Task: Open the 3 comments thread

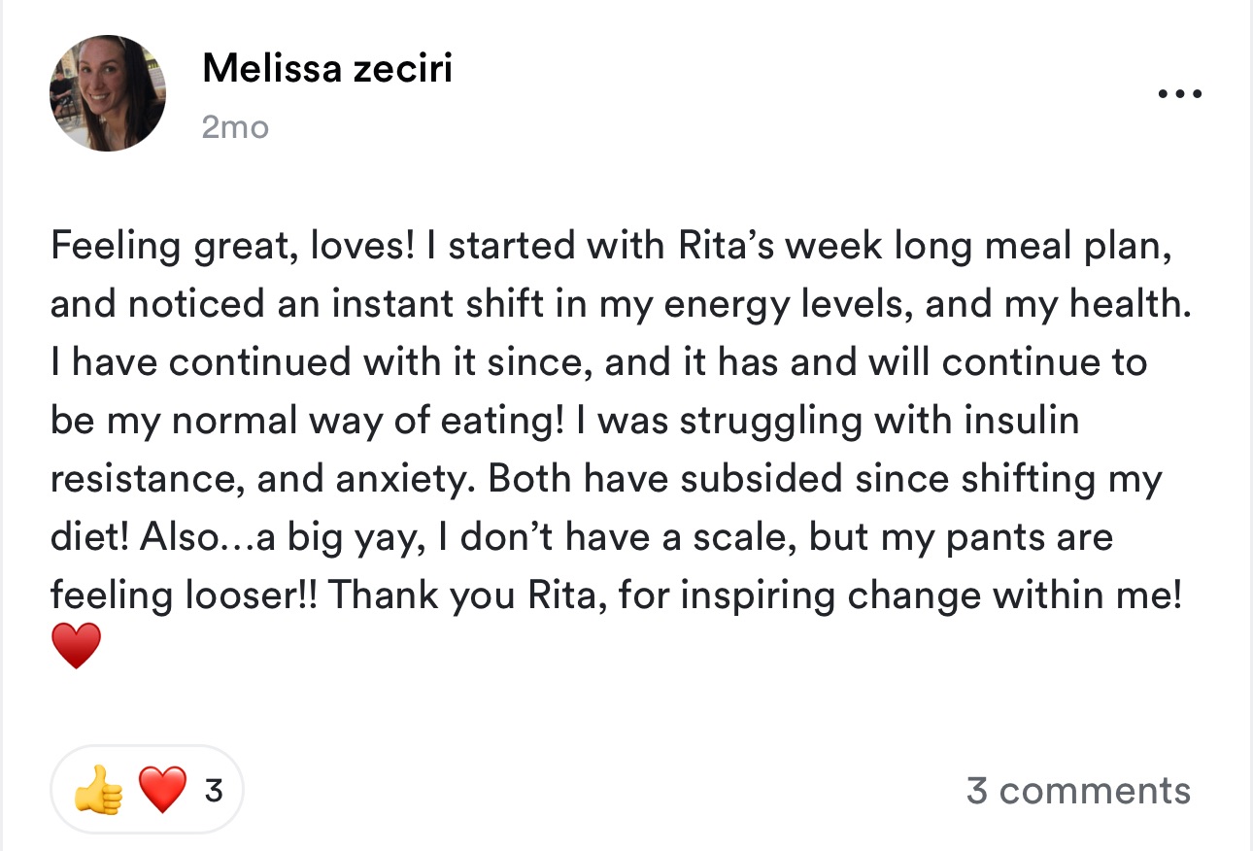Action: pos(1078,791)
